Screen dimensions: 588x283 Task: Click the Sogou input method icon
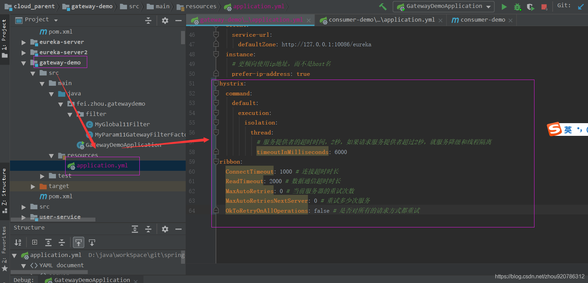pyautogui.click(x=554, y=129)
